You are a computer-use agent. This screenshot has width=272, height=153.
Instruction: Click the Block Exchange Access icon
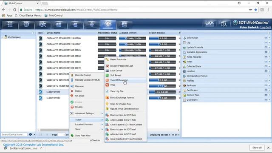(x=107, y=98)
